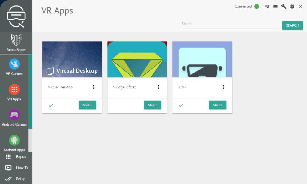This screenshot has height=184, width=307.
Task: Click the installed checkmark on Virtual Desktop
Action: click(51, 105)
